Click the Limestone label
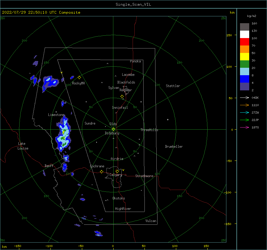Image resolution: width=267 pixels, height=250 pixels. click(56, 115)
